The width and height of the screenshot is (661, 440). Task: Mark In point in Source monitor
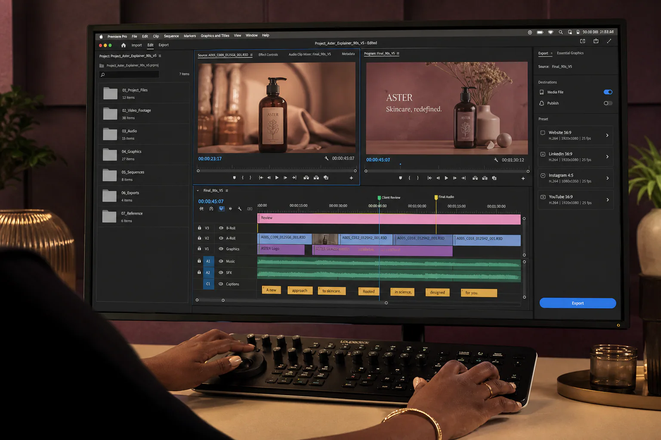coord(243,177)
